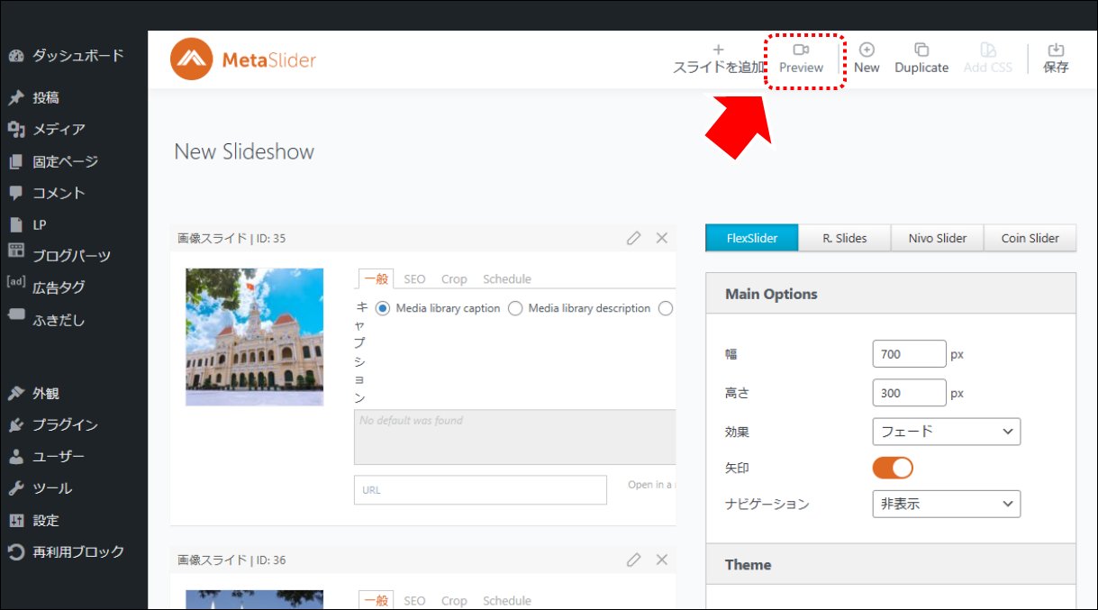Click the 保存 save icon

coord(1056,50)
